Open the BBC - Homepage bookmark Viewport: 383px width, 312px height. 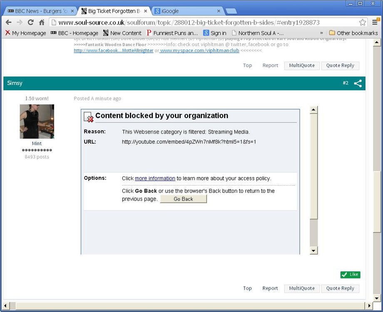74,33
